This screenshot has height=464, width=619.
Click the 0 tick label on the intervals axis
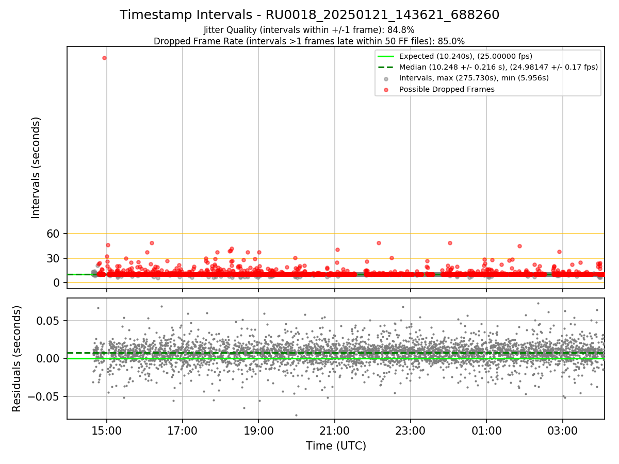(58, 283)
